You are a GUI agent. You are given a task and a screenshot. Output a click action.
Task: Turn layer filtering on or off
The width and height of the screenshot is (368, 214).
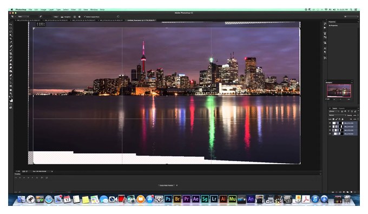(358, 111)
